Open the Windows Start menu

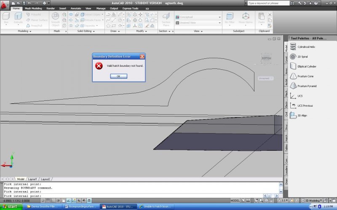[11, 207]
